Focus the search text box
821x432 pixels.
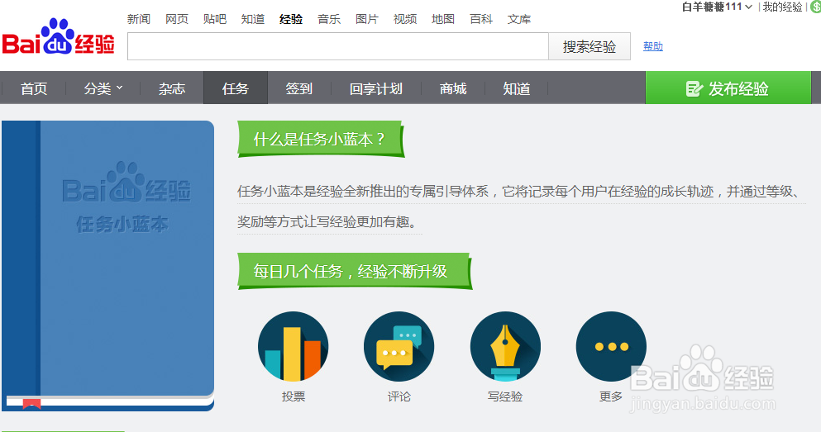click(338, 46)
